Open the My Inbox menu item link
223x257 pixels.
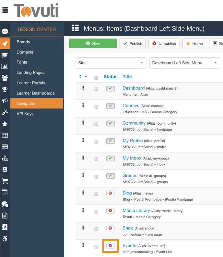tap(132, 158)
